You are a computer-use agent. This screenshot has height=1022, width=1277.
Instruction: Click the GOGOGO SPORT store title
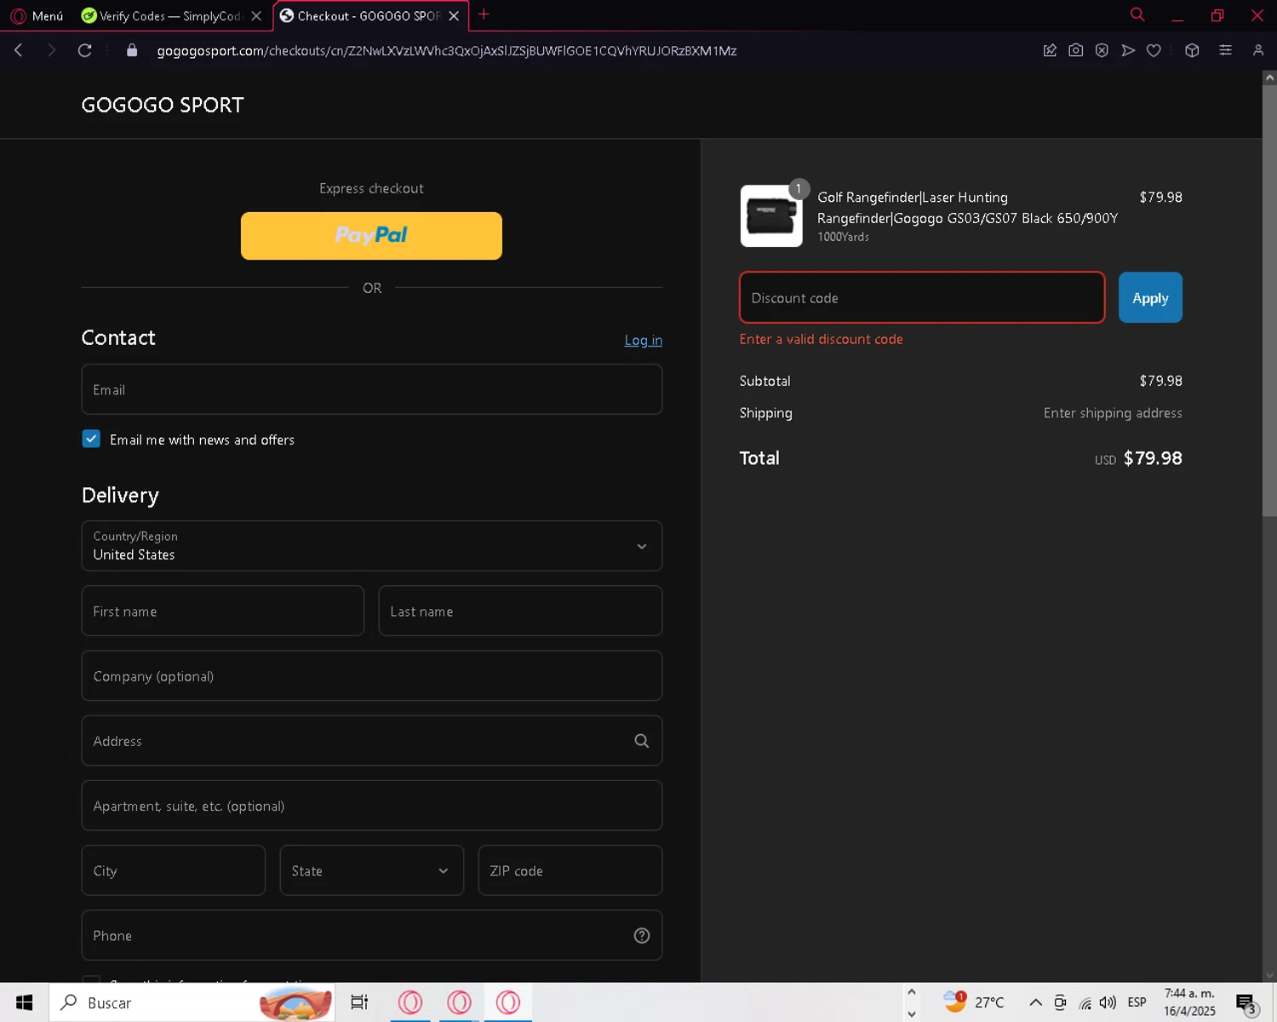pyautogui.click(x=163, y=105)
